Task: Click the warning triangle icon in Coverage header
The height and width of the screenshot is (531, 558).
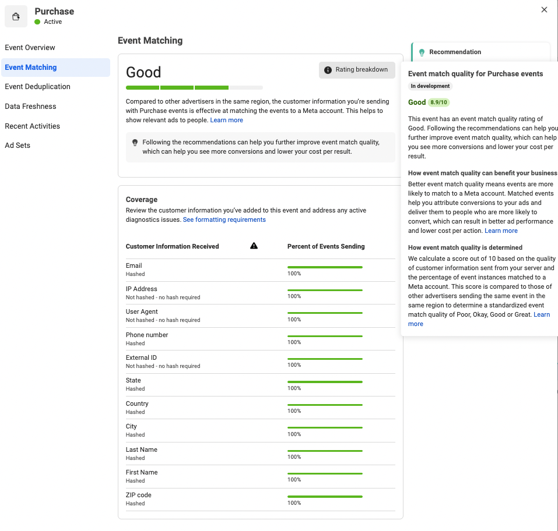Action: tap(254, 246)
